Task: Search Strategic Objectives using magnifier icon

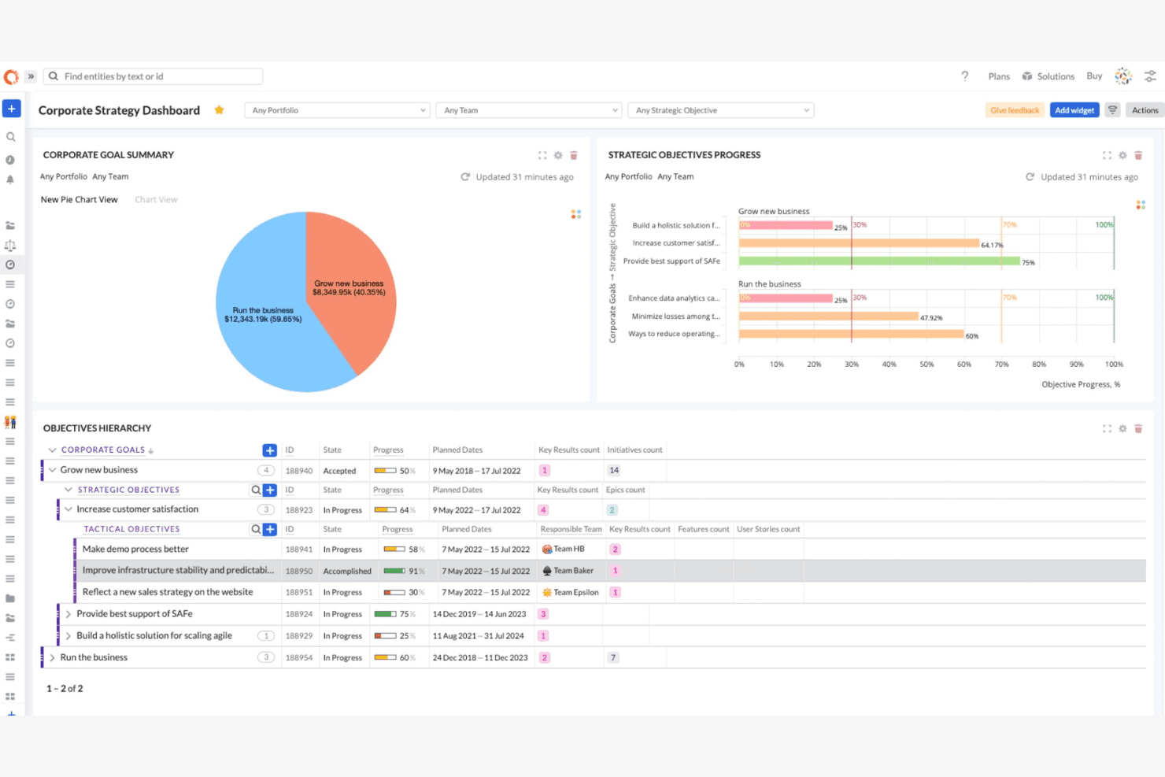Action: pyautogui.click(x=256, y=490)
